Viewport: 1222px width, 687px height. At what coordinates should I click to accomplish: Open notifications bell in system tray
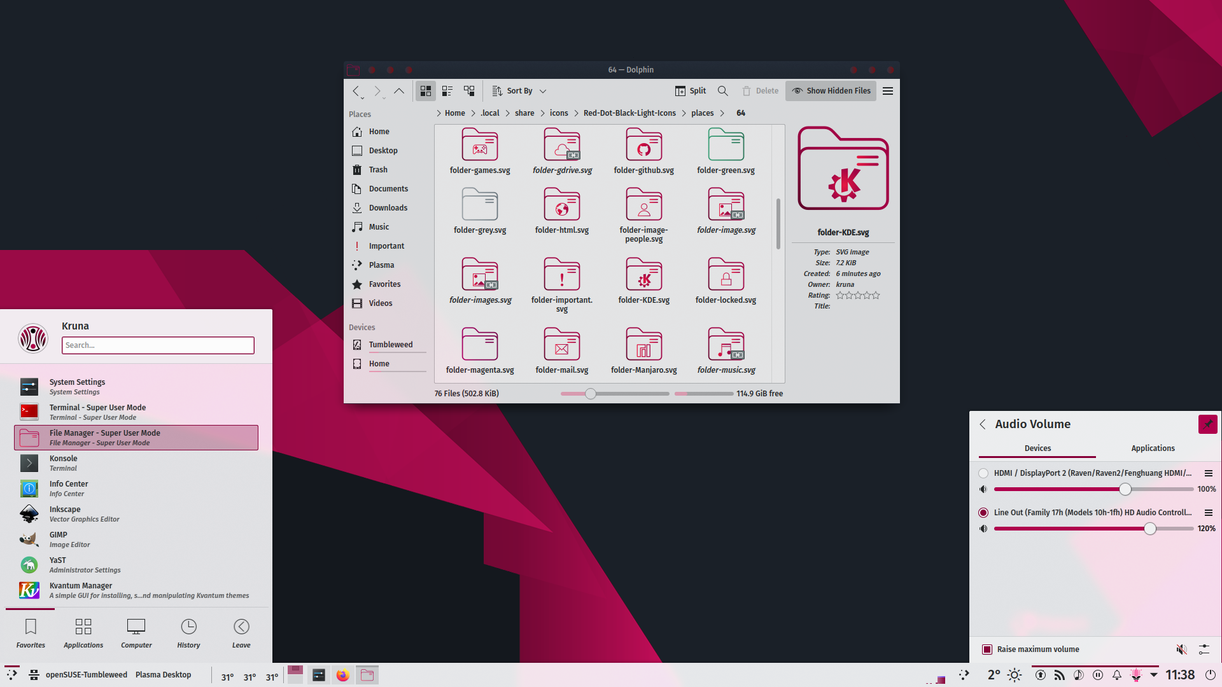1117,675
